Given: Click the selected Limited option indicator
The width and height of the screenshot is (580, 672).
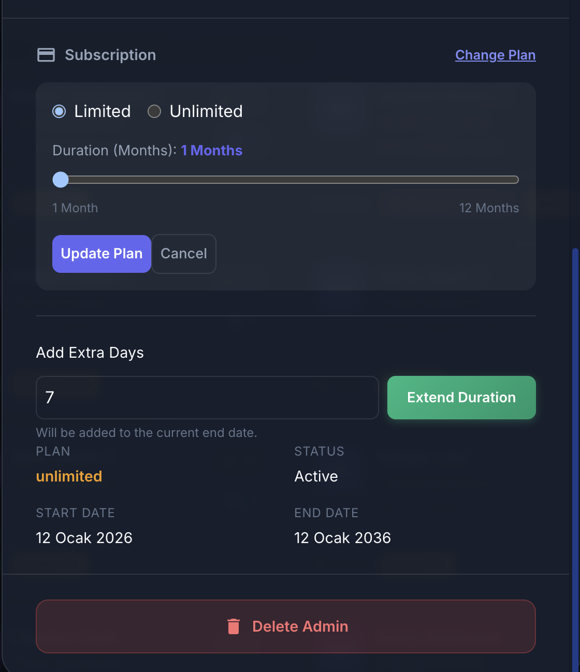Looking at the screenshot, I should [59, 111].
